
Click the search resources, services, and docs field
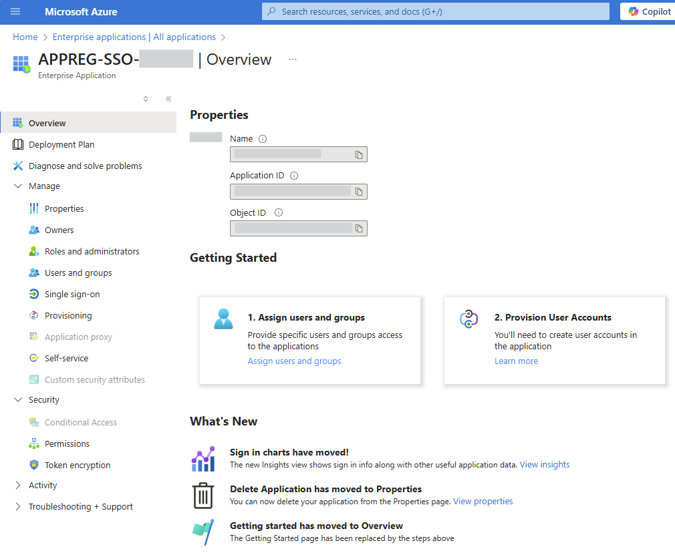(435, 11)
